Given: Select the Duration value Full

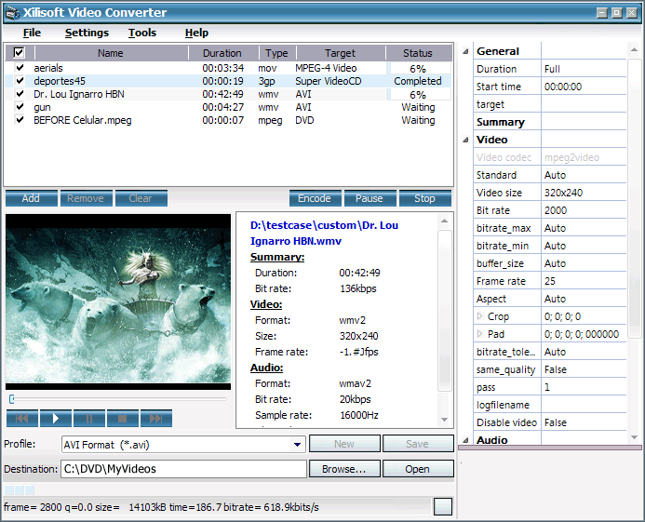Looking at the screenshot, I should pos(552,69).
